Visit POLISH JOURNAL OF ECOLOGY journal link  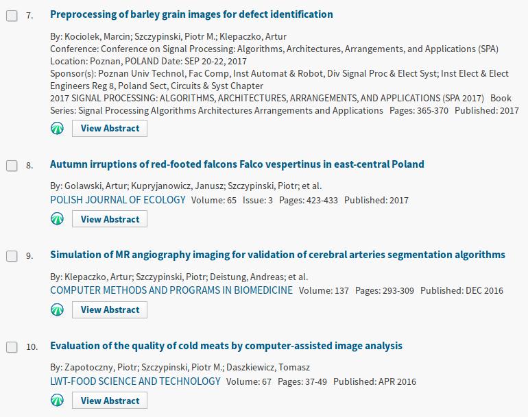pos(118,200)
